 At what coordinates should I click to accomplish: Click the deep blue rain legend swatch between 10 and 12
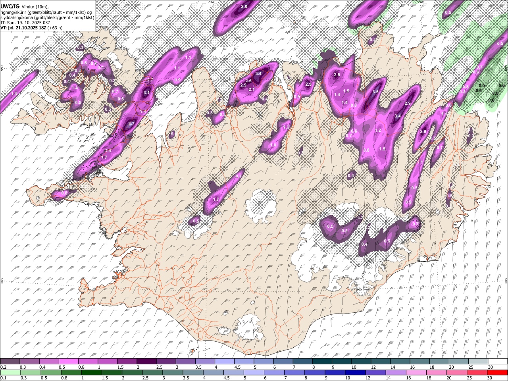point(356,372)
